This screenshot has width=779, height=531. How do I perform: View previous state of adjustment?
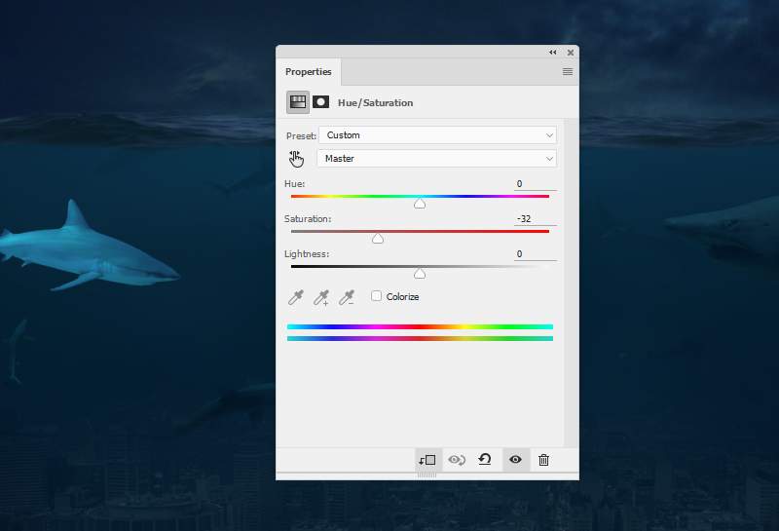(x=457, y=460)
